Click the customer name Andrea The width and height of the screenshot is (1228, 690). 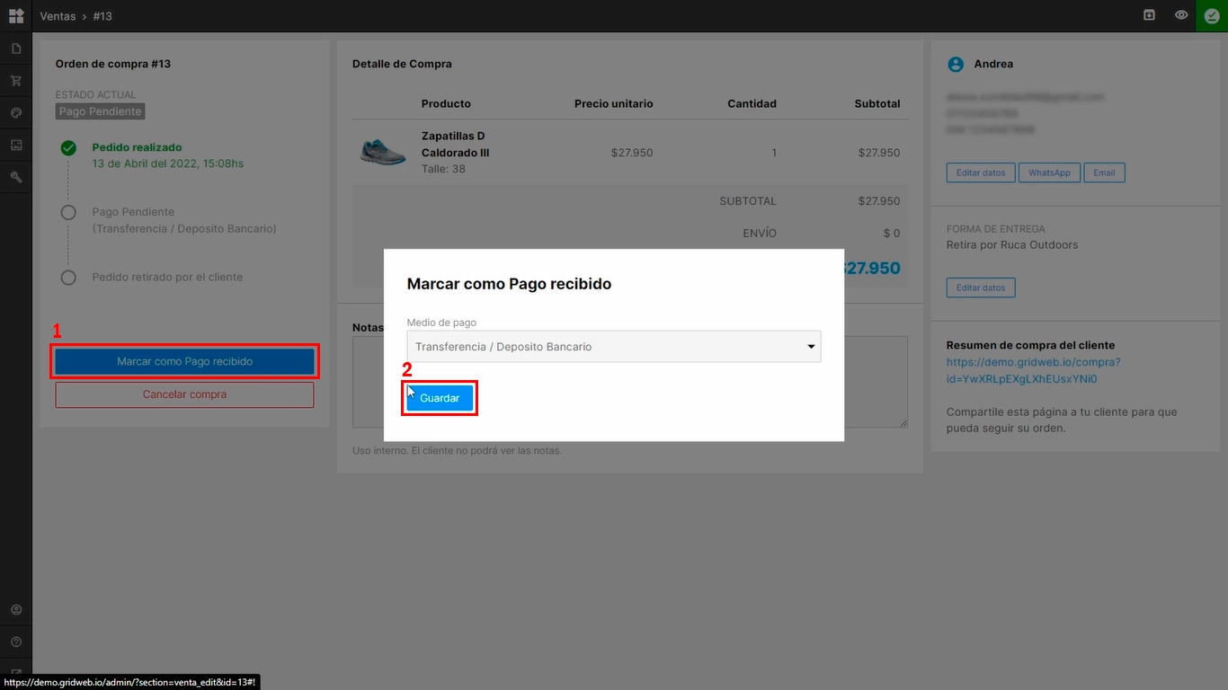tap(993, 64)
